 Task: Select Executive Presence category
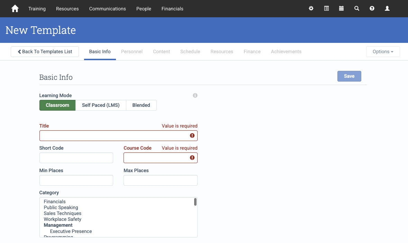(71, 231)
